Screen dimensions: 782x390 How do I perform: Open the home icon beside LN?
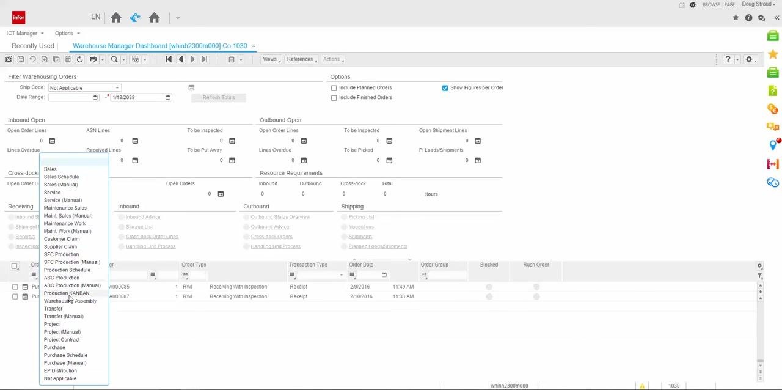pyautogui.click(x=116, y=18)
